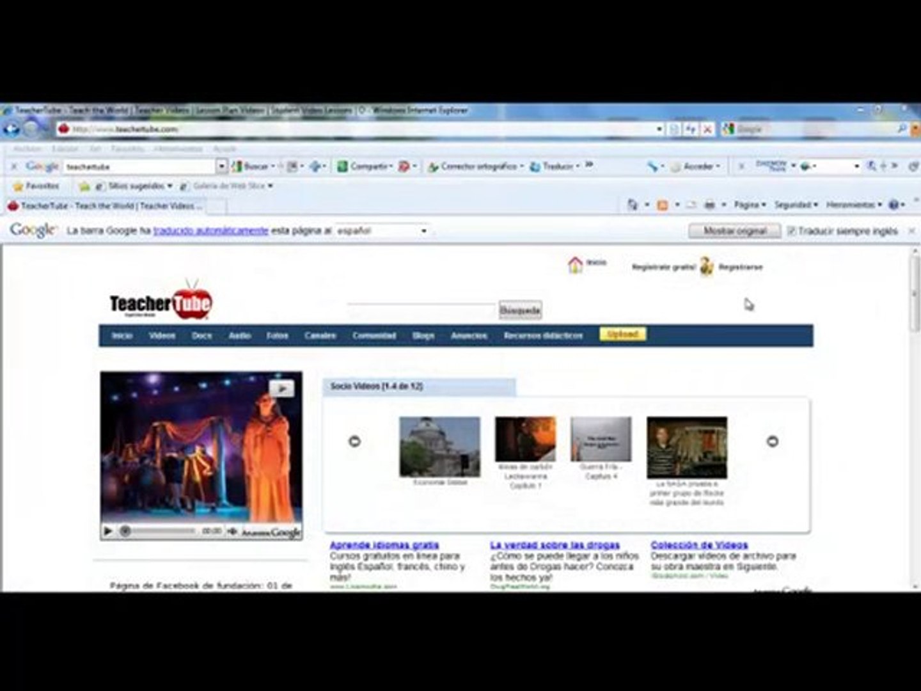This screenshot has height=691, width=921.
Task: Click the Favoritos star button
Action: [x=36, y=186]
